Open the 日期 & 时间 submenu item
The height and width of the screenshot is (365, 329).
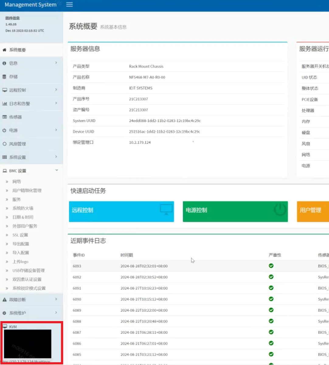coord(23,217)
